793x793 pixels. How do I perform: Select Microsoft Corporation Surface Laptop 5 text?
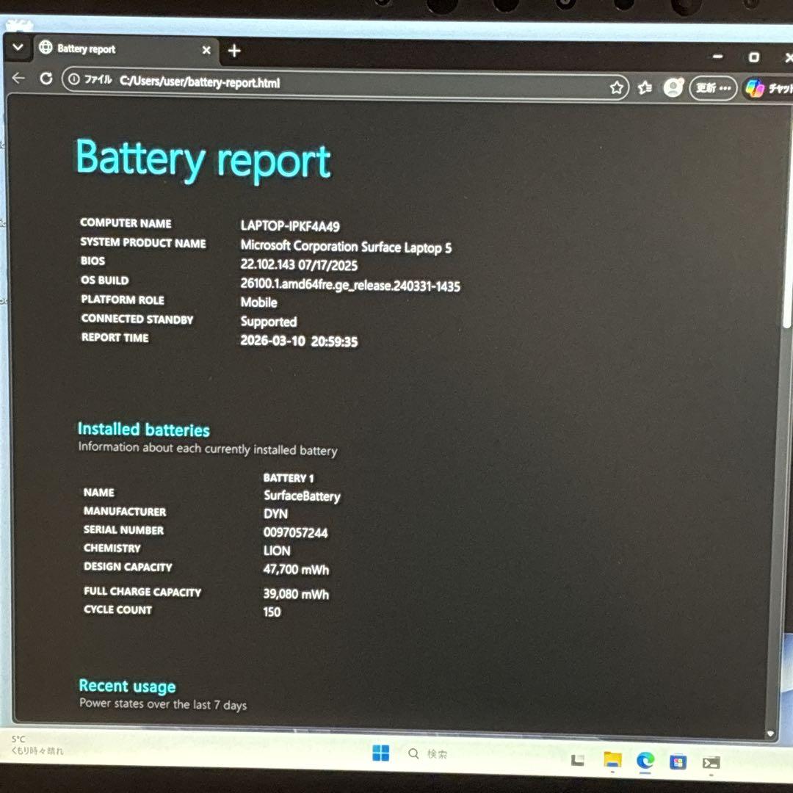[x=346, y=247]
